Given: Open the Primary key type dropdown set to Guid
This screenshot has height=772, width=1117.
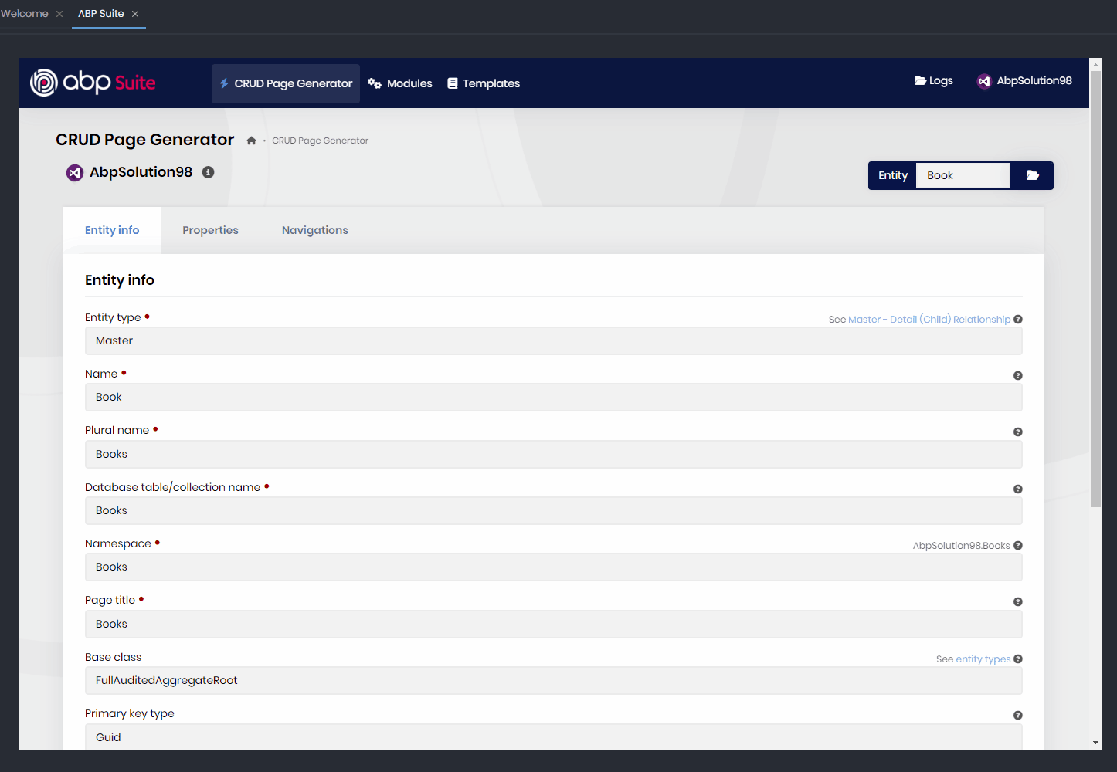Looking at the screenshot, I should coord(554,737).
